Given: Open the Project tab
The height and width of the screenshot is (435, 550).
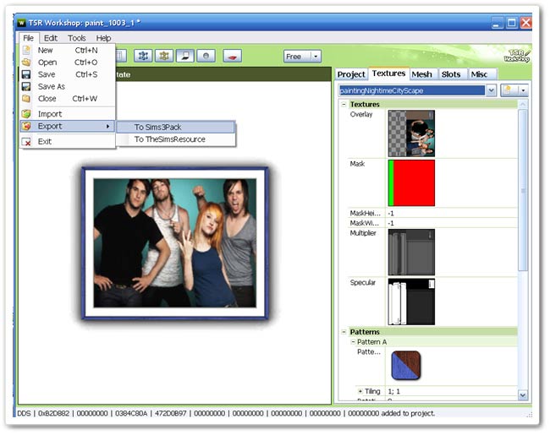Looking at the screenshot, I should pos(351,74).
